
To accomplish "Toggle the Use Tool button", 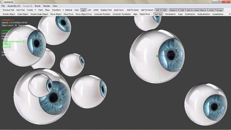I will [x=158, y=14].
